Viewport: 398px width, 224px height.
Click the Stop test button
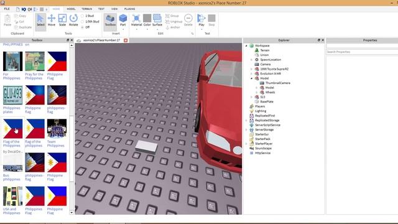coord(211,20)
